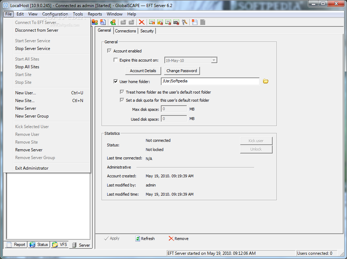Open Account Details

[143, 71]
